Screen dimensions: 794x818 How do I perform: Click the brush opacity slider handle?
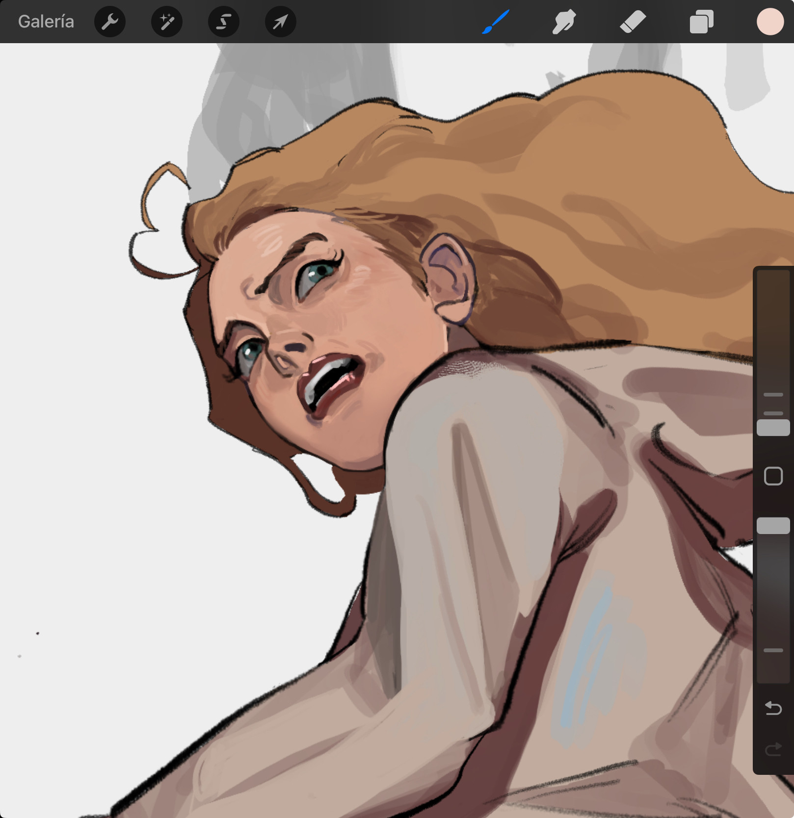pos(773,526)
